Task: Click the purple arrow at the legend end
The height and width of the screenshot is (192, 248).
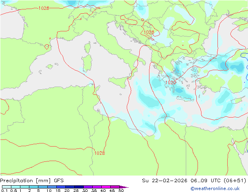Action: (x=124, y=187)
